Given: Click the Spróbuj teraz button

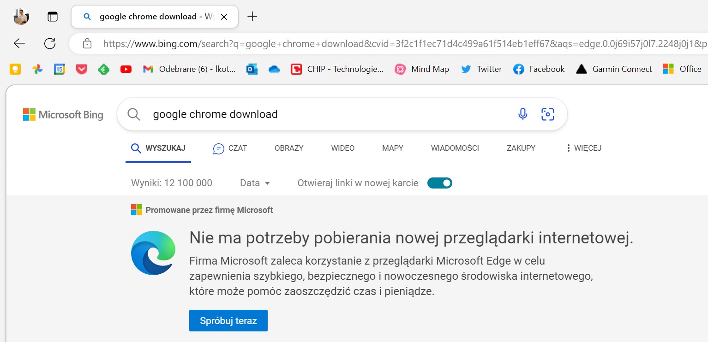Looking at the screenshot, I should click(228, 320).
